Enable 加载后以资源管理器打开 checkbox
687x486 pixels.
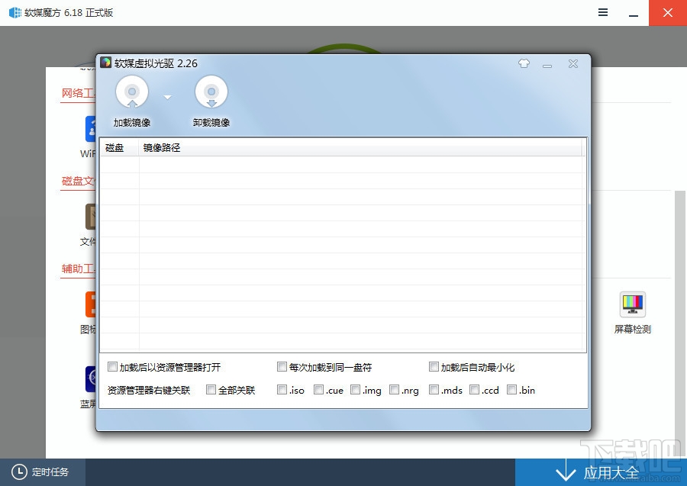[x=113, y=367]
